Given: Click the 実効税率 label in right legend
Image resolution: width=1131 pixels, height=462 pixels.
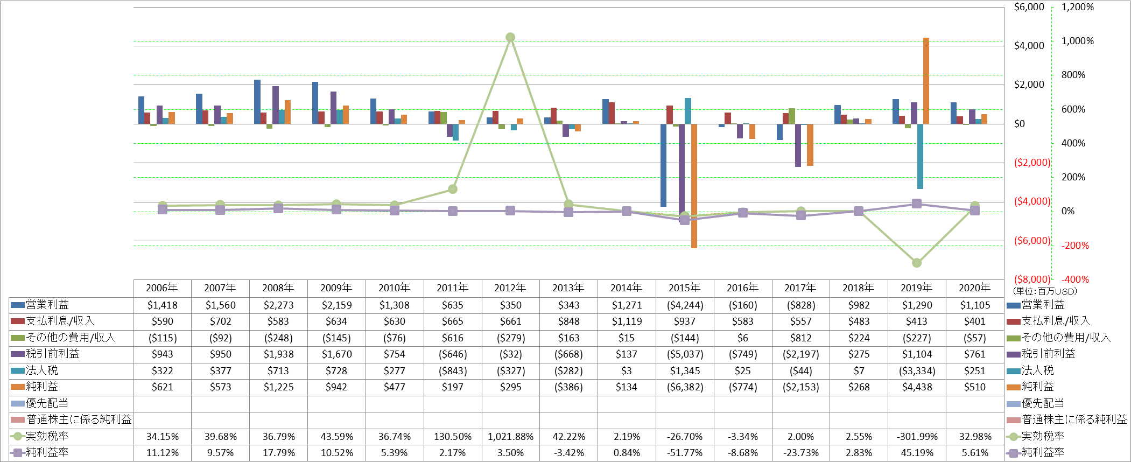Looking at the screenshot, I should pos(1043,436).
